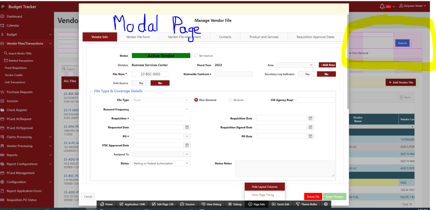Click the developer toolbar gear icon
Screen dimensions: 436x210
pos(326,204)
